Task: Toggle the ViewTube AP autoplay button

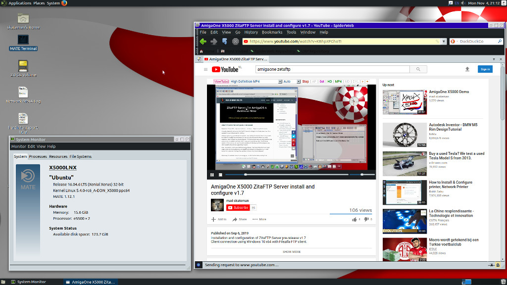Action: click(x=314, y=82)
